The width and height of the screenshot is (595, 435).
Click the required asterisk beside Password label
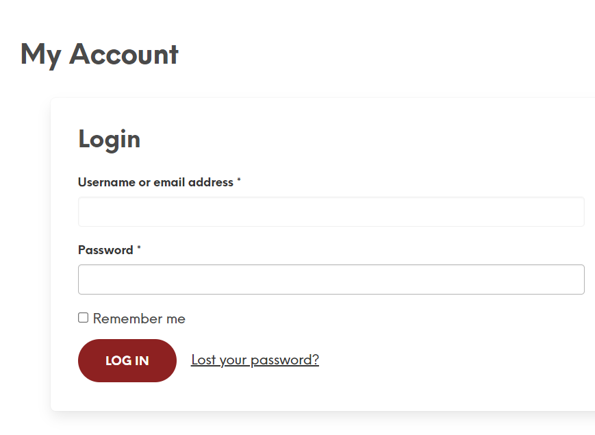[139, 247]
